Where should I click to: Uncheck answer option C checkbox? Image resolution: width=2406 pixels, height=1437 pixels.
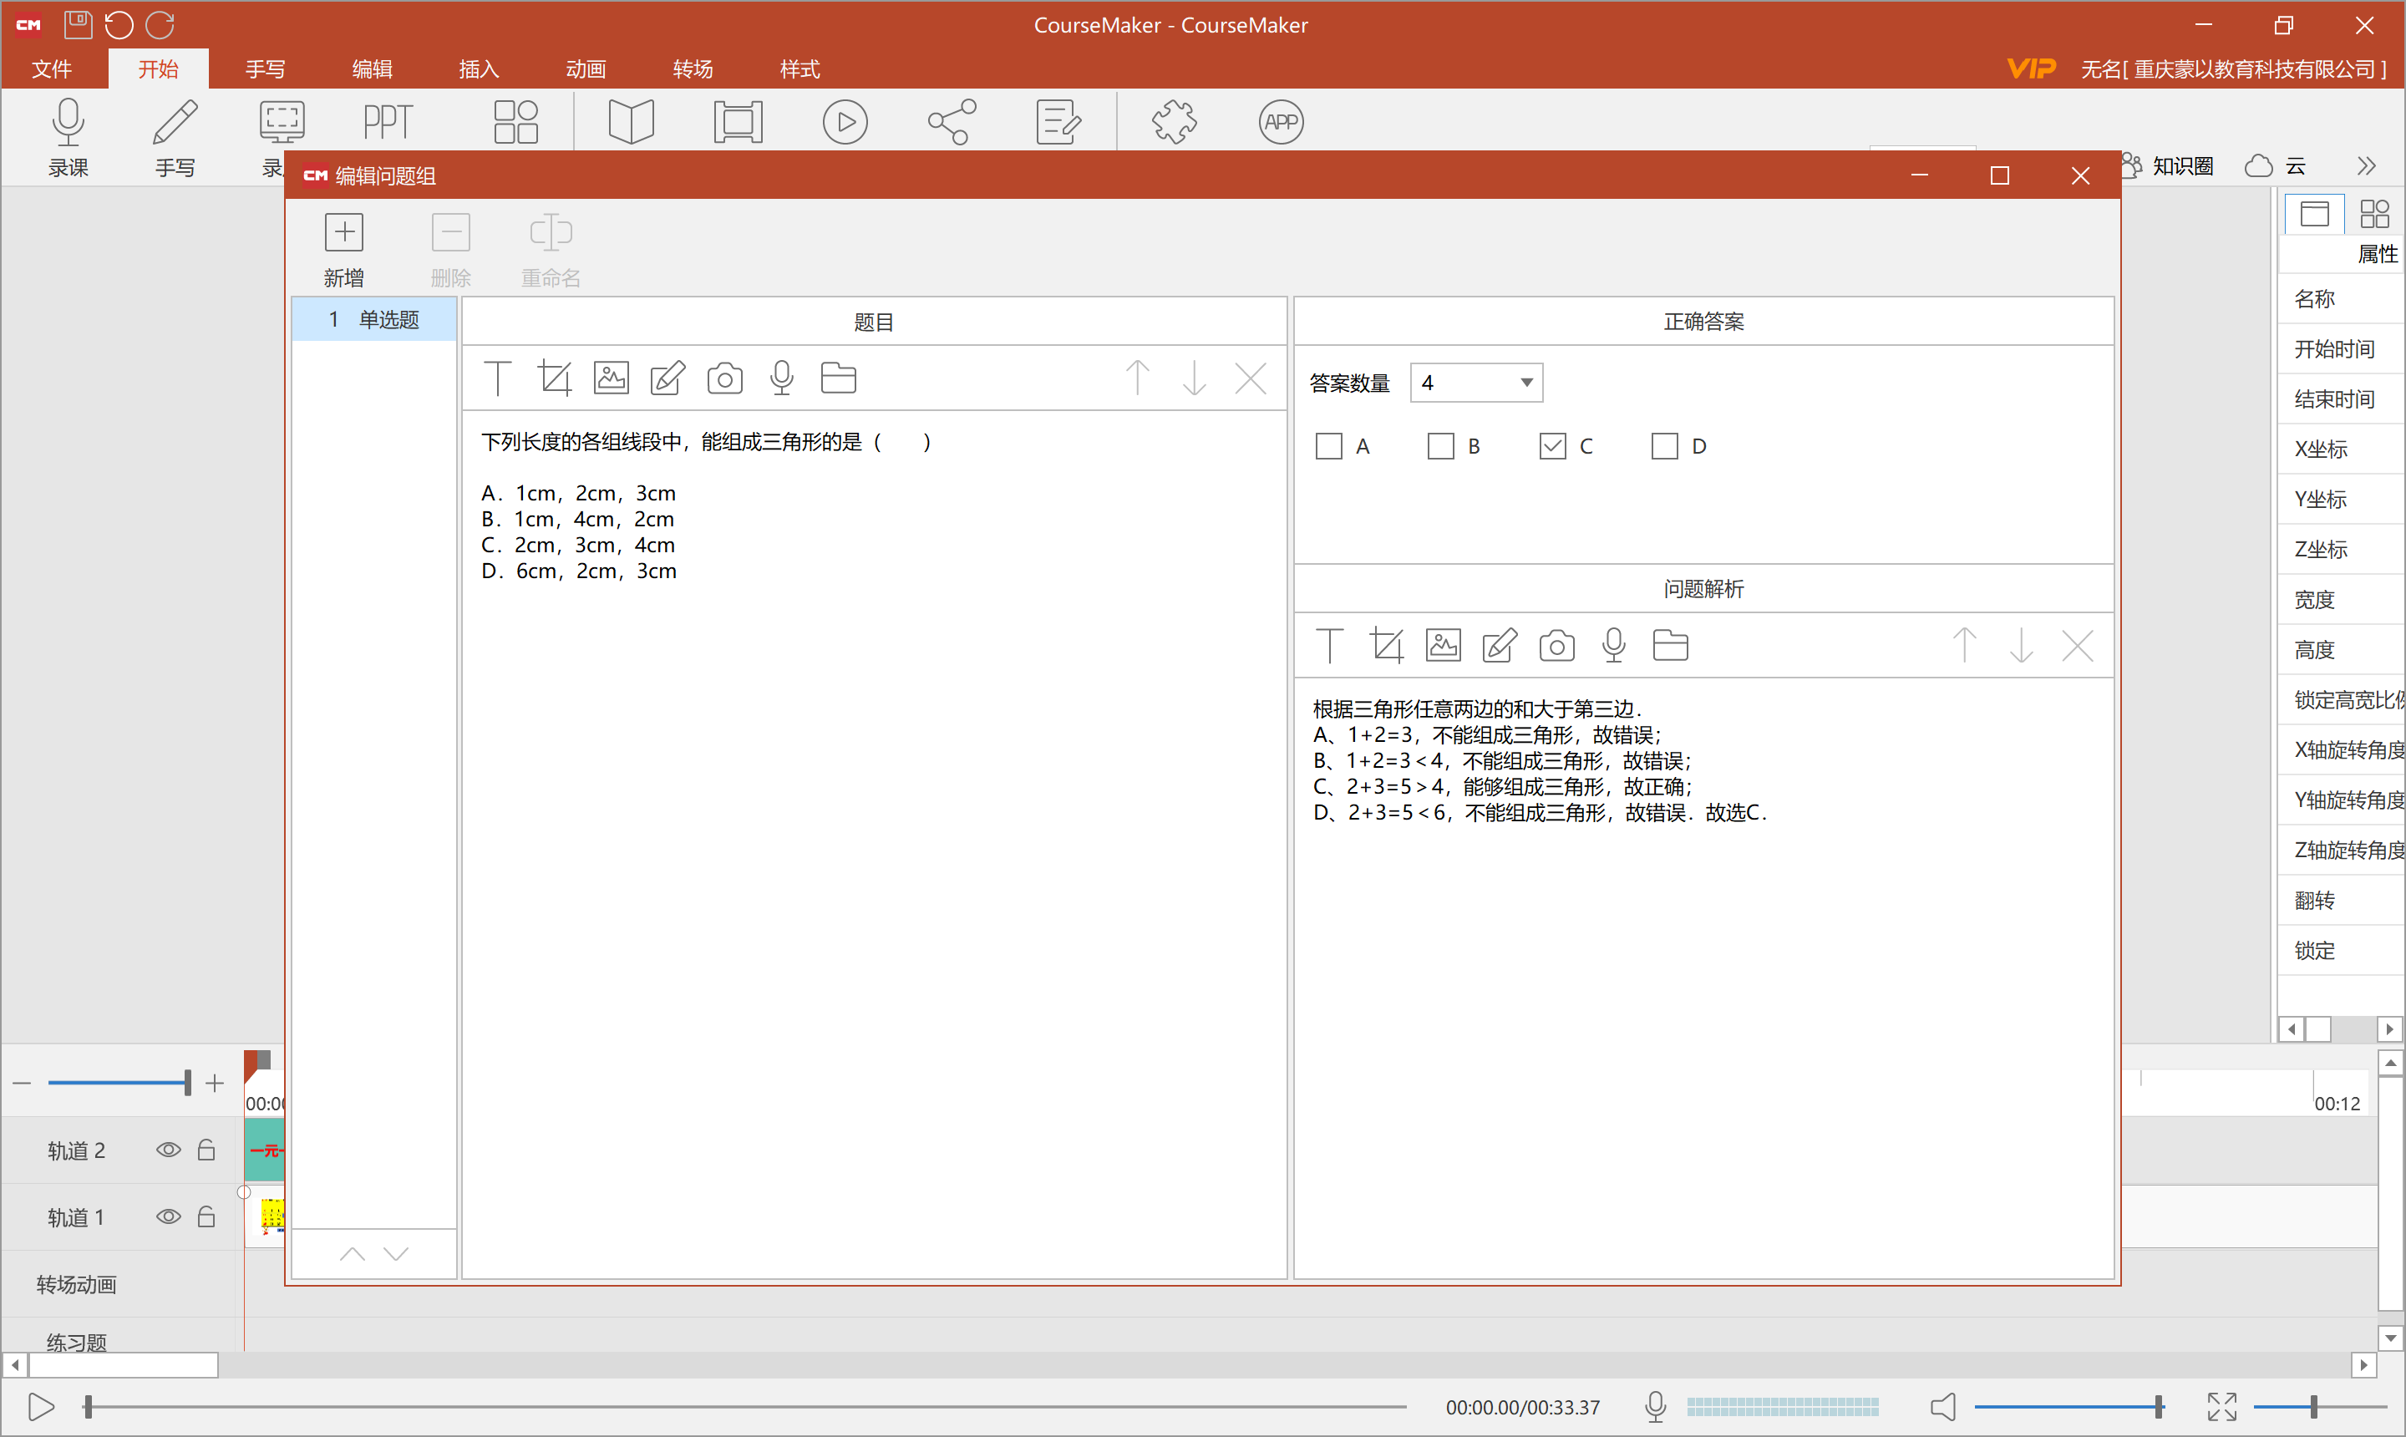pyautogui.click(x=1552, y=446)
